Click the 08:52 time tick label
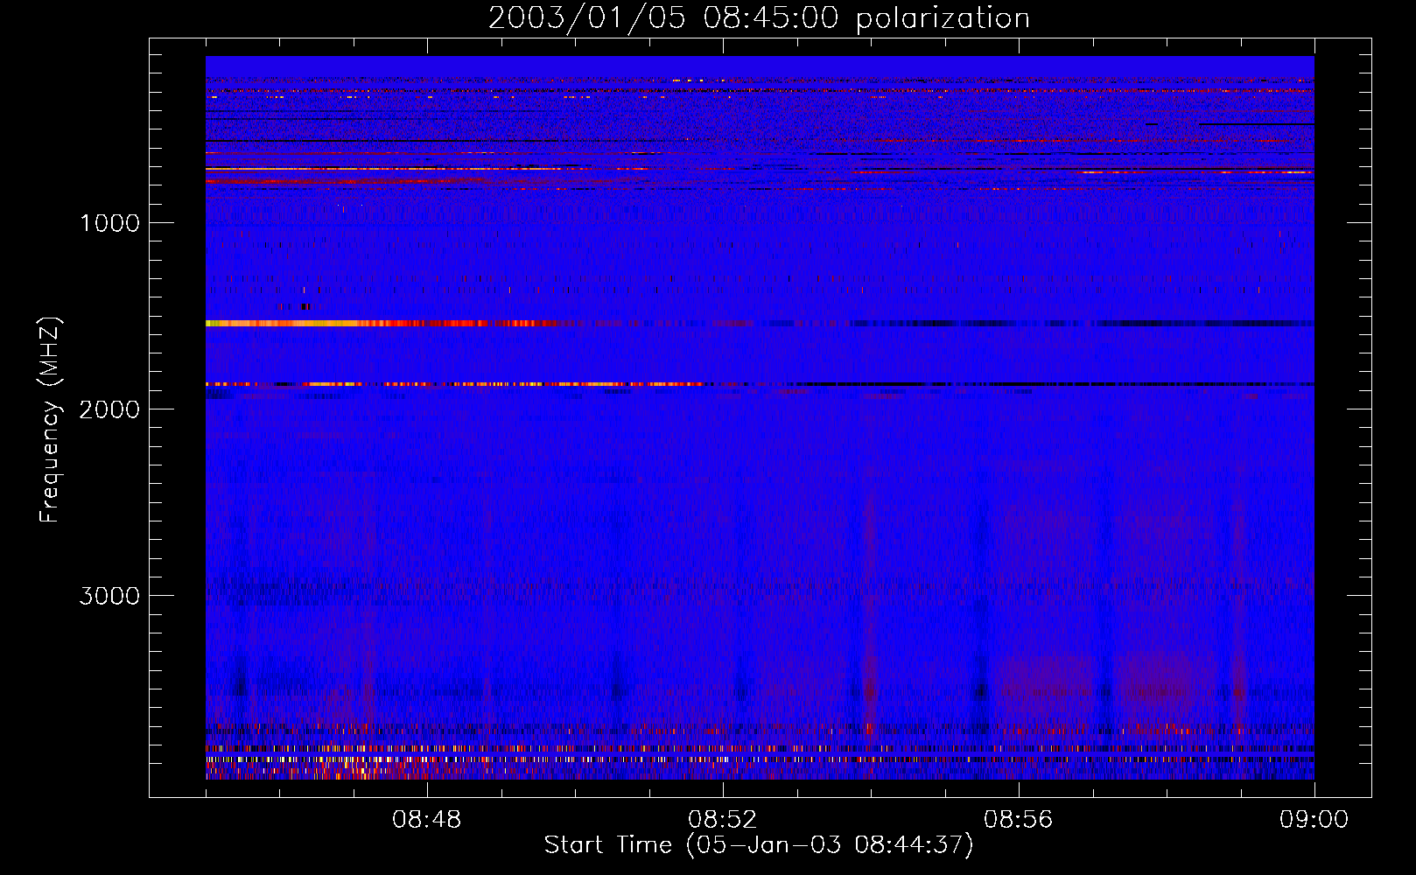 click(723, 820)
